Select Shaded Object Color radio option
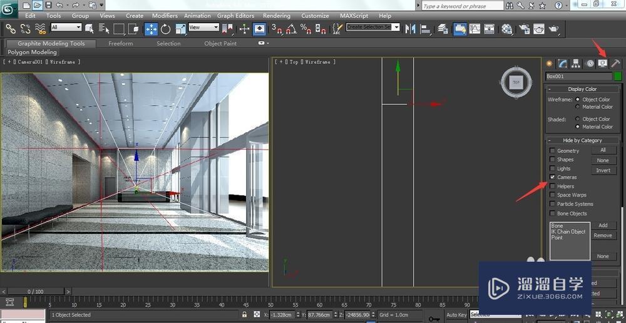626x323 pixels. coord(577,118)
